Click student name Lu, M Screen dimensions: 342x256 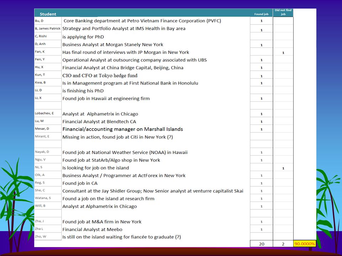coord(39,121)
